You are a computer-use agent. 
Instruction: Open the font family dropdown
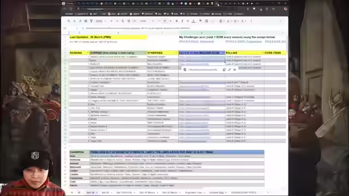[147, 21]
